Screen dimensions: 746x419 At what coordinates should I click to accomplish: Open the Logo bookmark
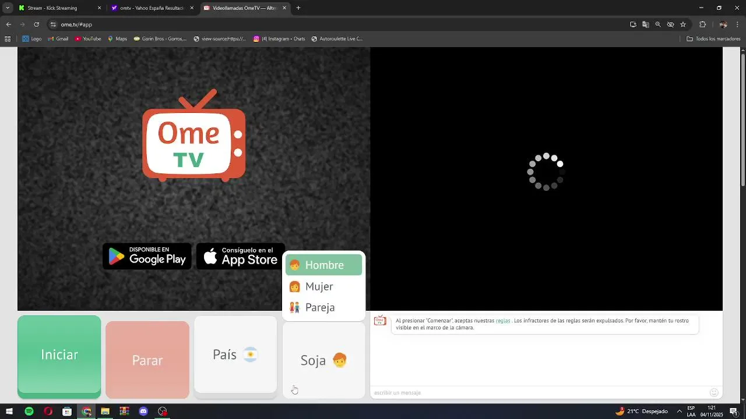pos(32,39)
